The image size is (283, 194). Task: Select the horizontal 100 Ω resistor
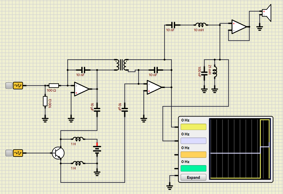pyautogui.click(x=54, y=86)
